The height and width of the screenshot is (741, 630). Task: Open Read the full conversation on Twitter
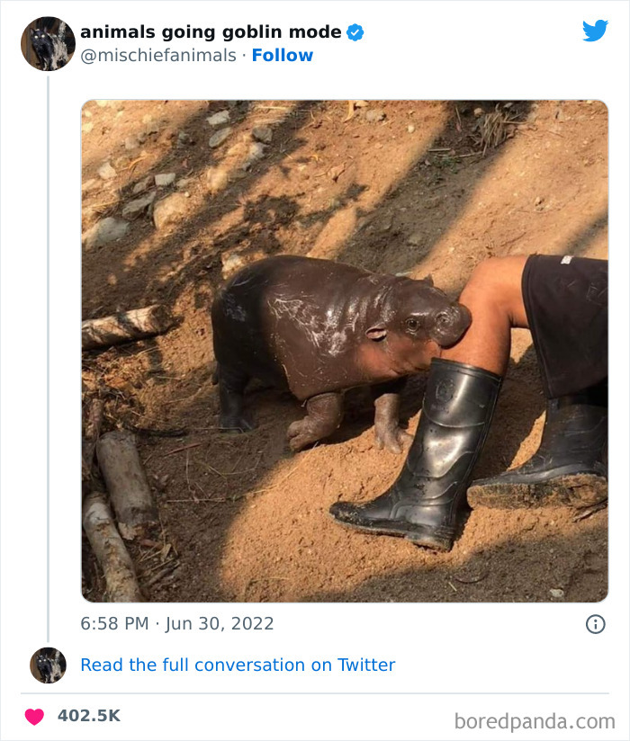(x=238, y=665)
